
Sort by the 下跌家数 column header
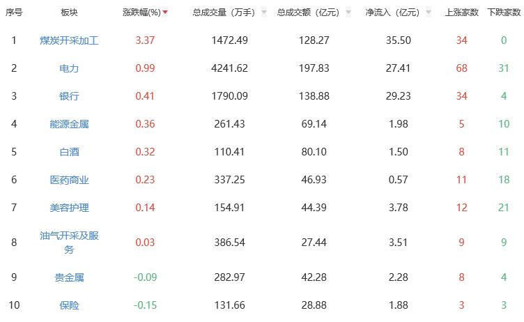503,13
